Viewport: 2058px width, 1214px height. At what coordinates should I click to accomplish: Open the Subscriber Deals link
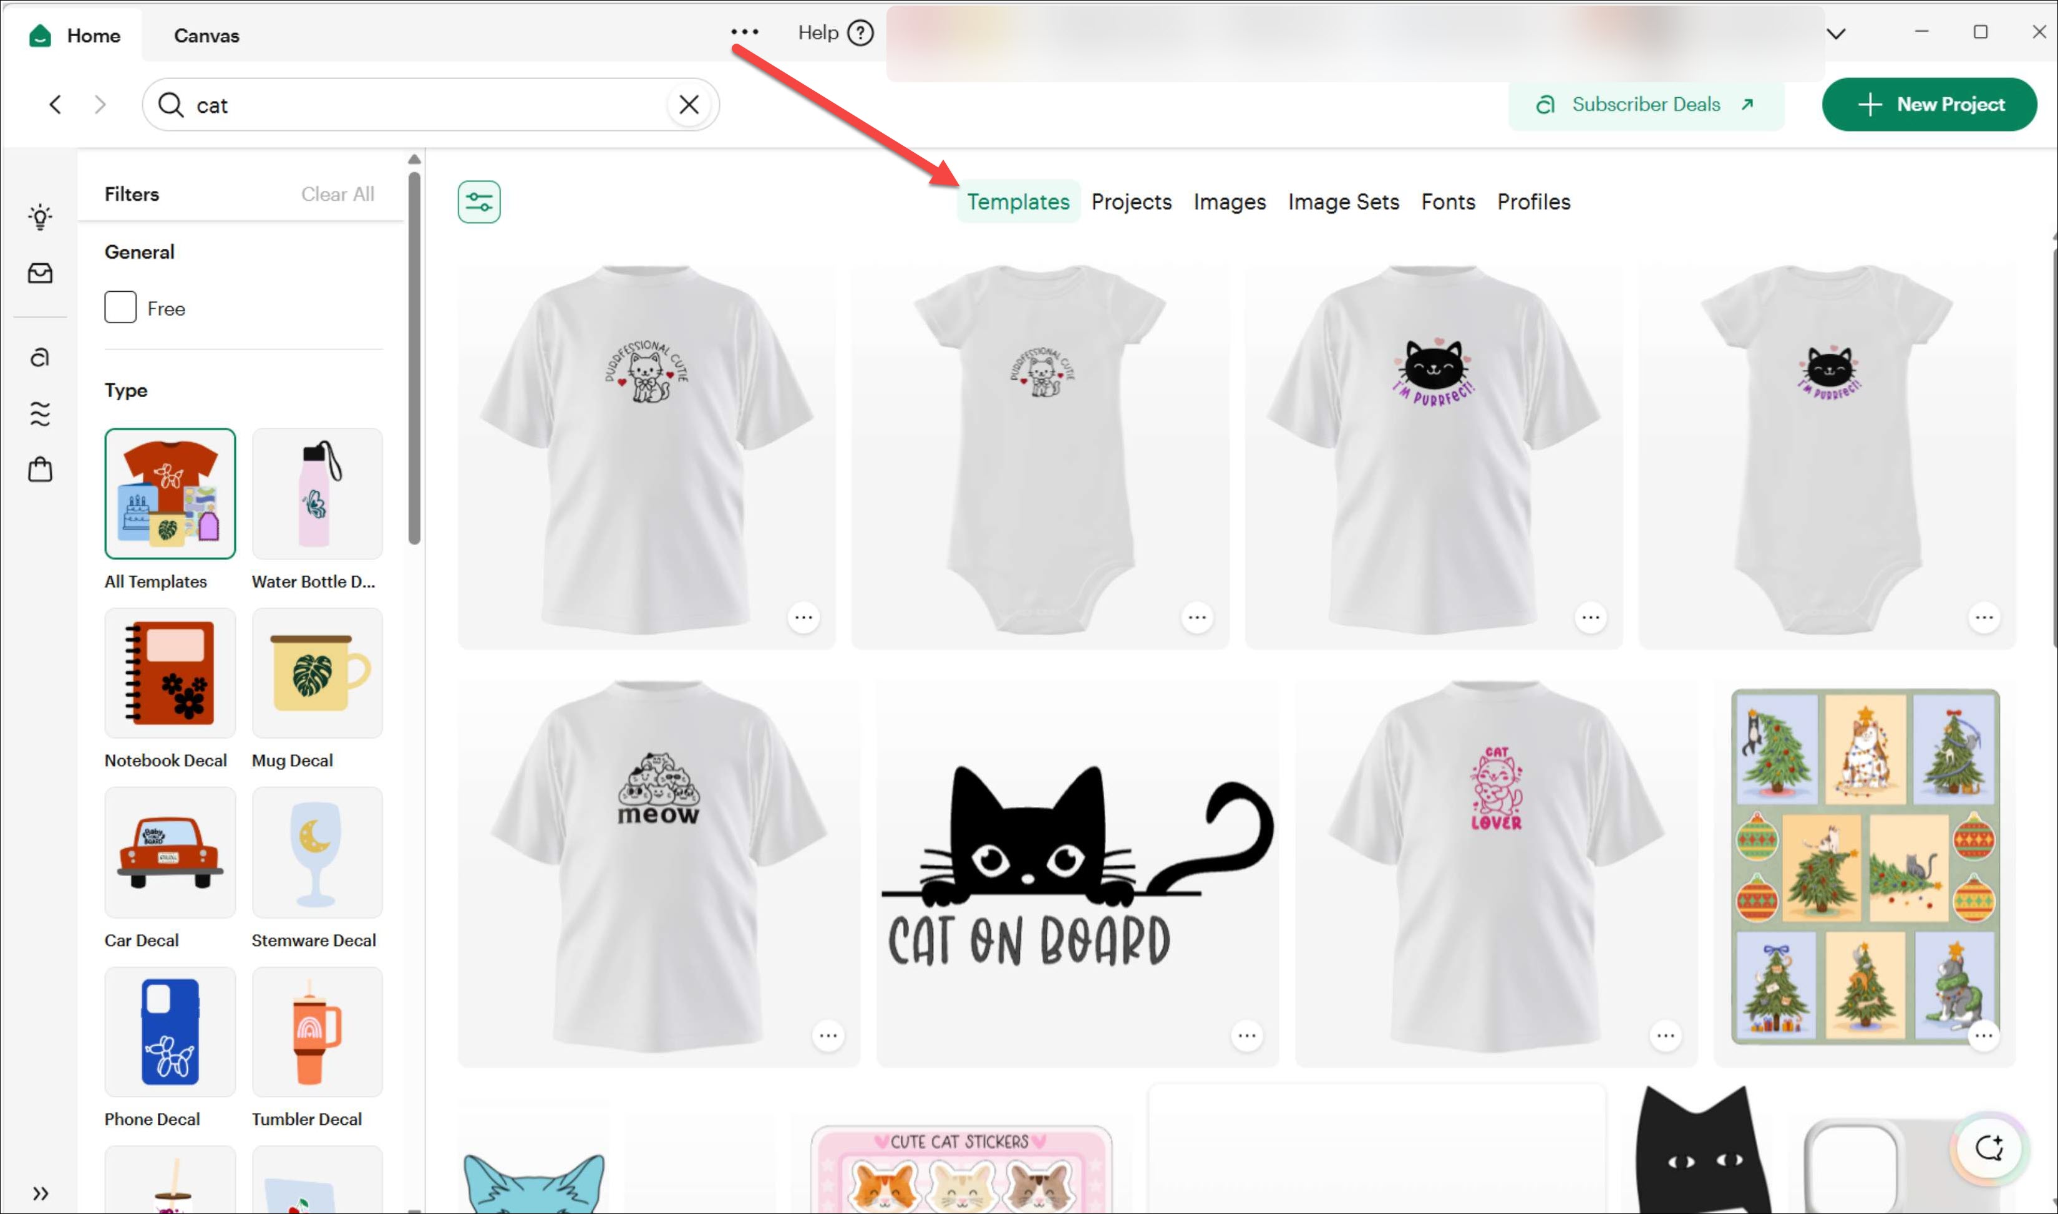click(1646, 105)
